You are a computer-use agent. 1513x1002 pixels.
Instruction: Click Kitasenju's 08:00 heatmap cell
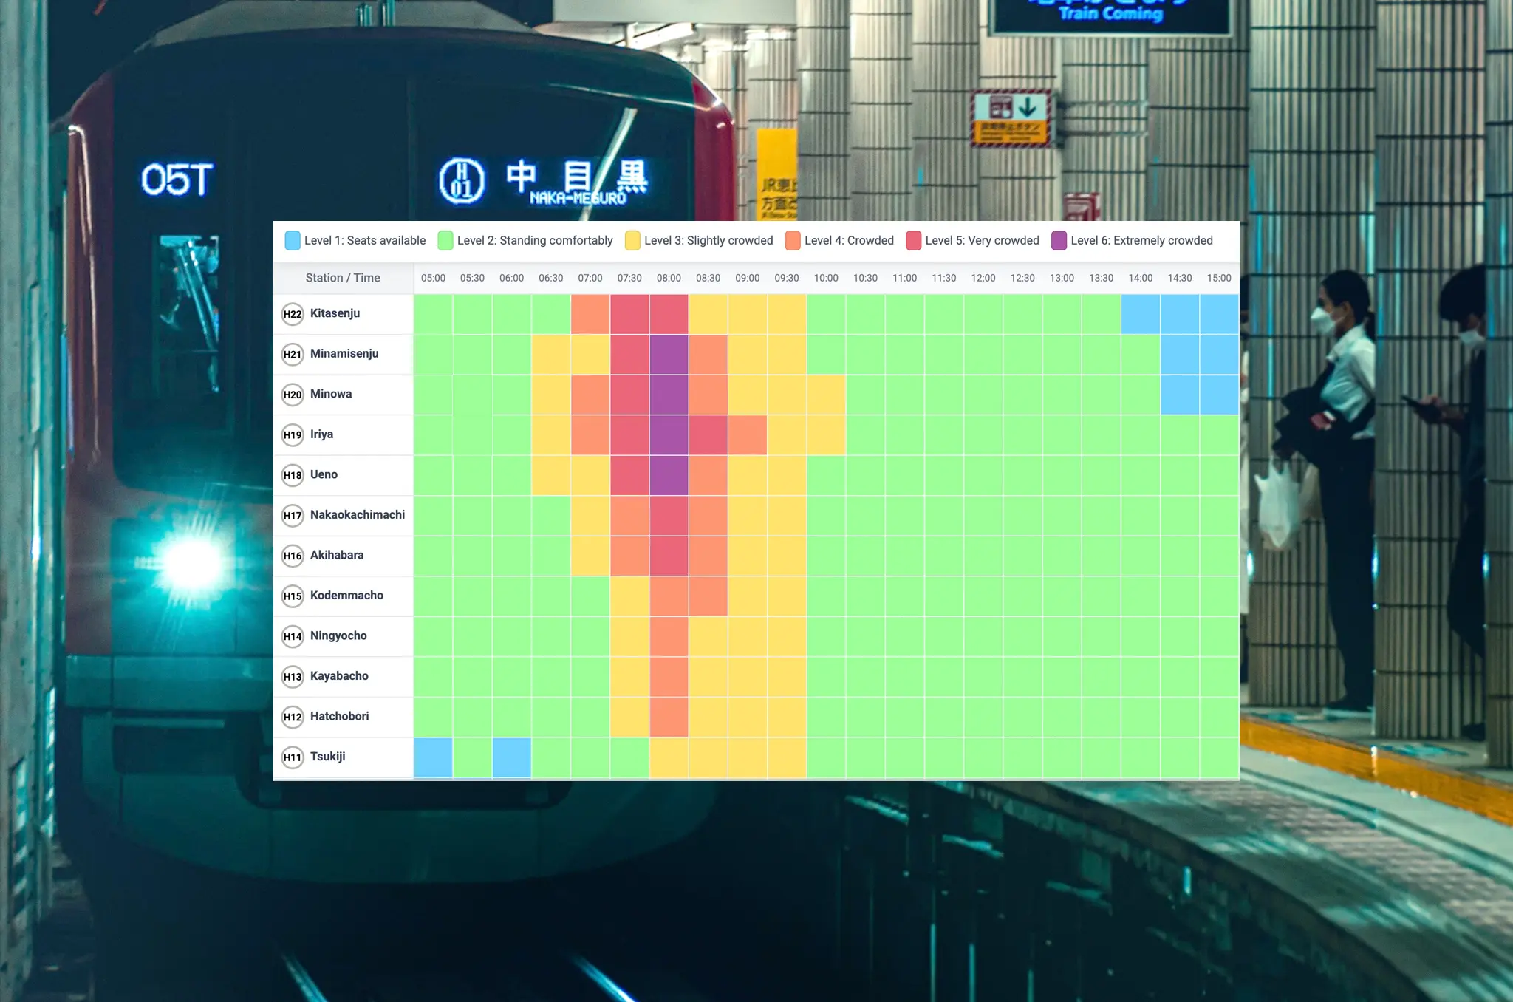click(x=669, y=314)
